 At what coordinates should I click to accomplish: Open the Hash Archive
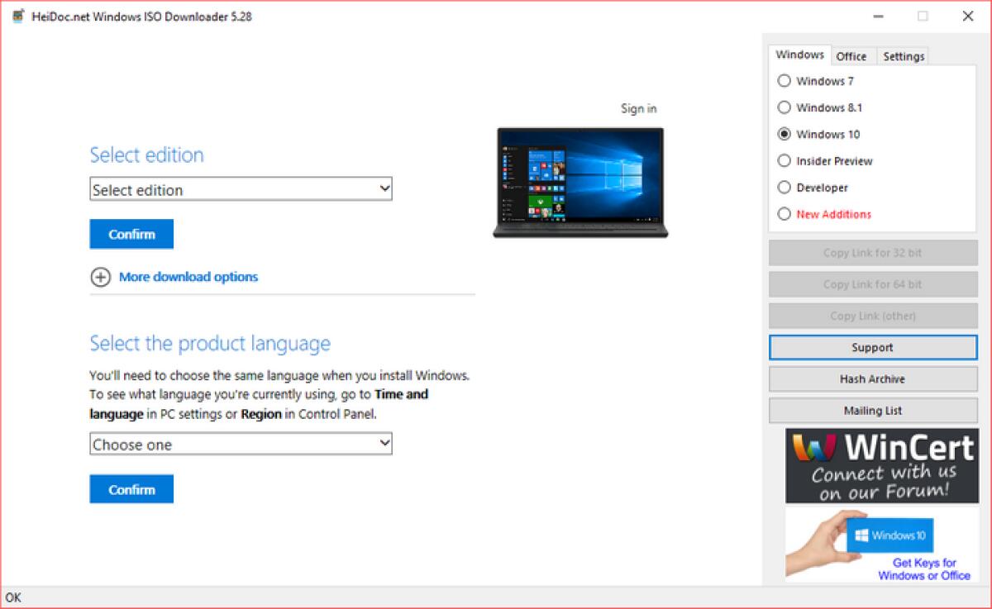tap(873, 378)
